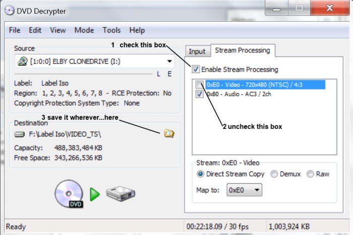Click the E indicator under Source

click(169, 74)
